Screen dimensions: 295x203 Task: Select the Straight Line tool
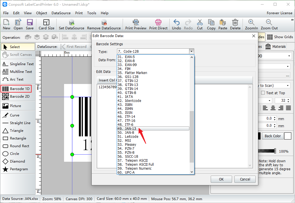pos(18,123)
